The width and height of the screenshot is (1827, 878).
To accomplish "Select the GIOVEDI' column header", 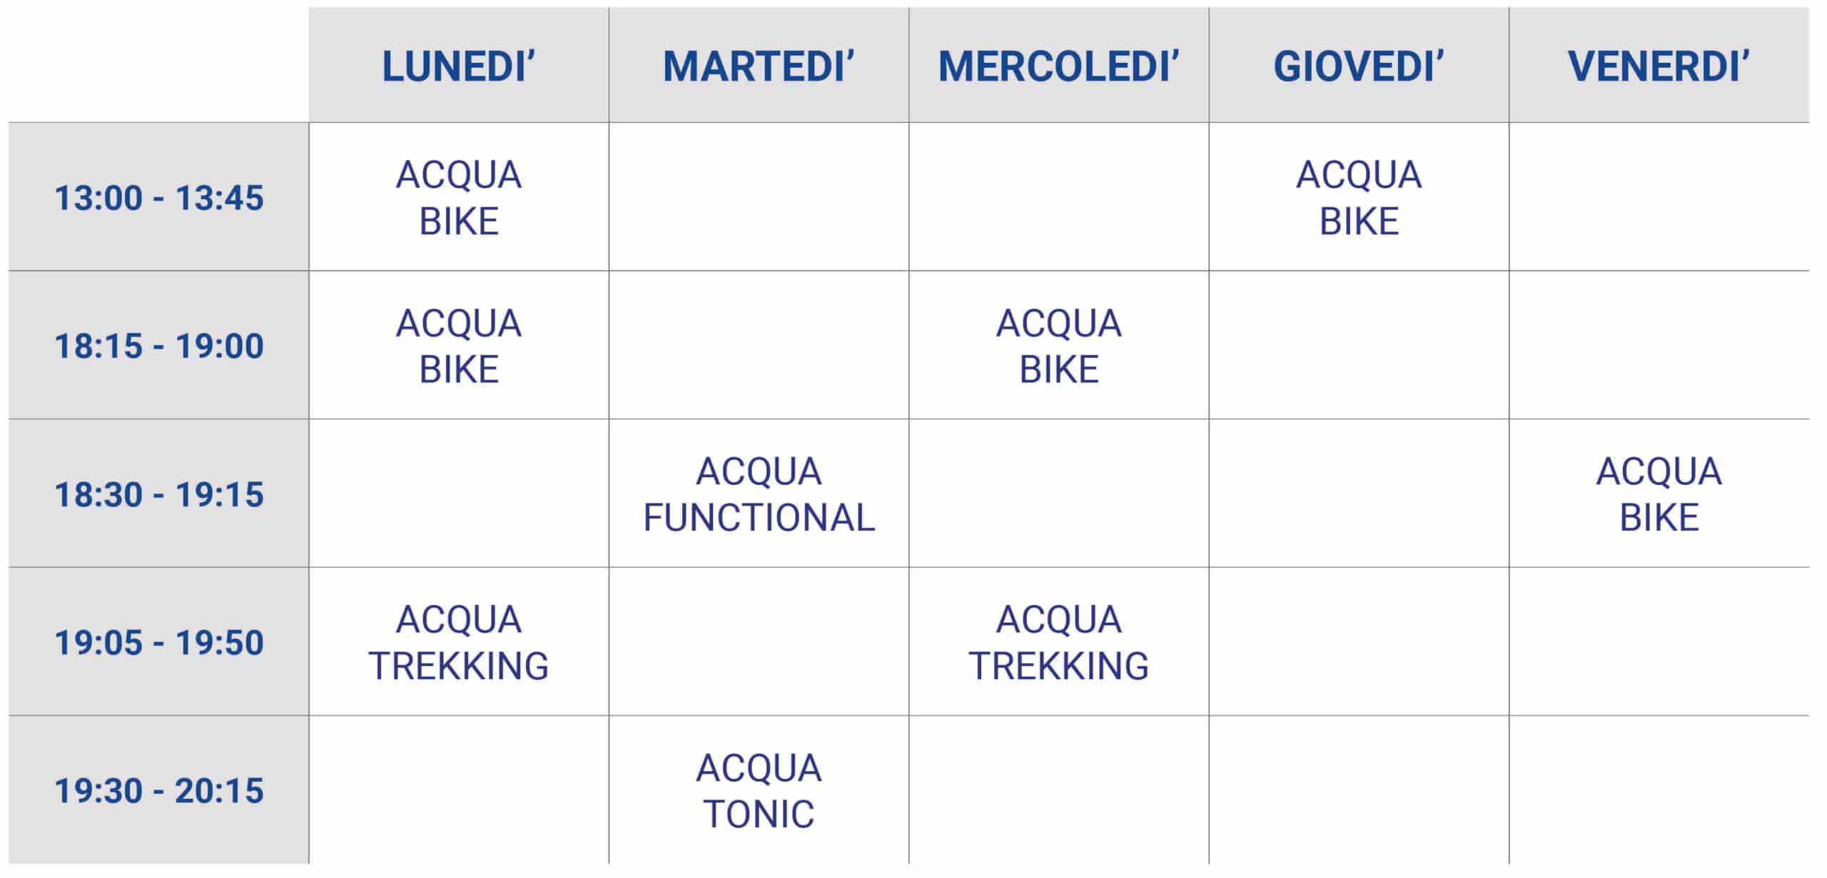I will pyautogui.click(x=1359, y=65).
